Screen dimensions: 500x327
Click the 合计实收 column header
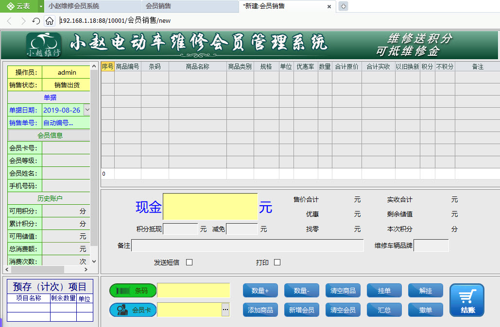(x=378, y=66)
